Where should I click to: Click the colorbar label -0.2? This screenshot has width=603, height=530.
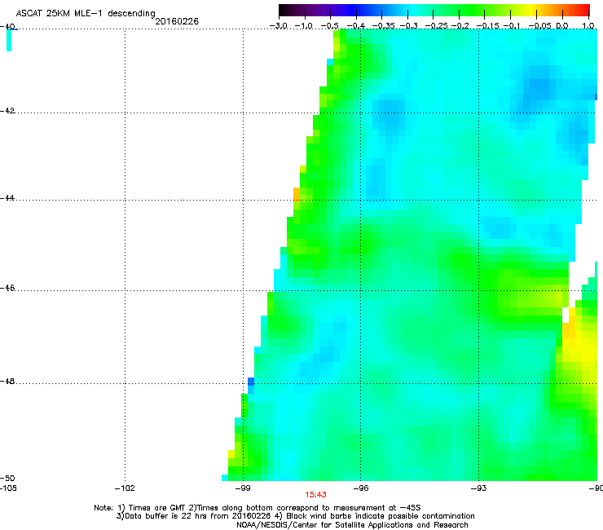[460, 26]
